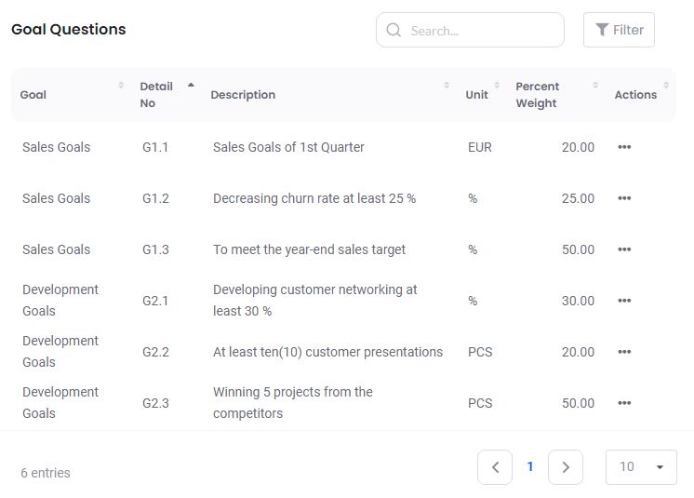Sort by Percent Weight column

click(x=536, y=95)
